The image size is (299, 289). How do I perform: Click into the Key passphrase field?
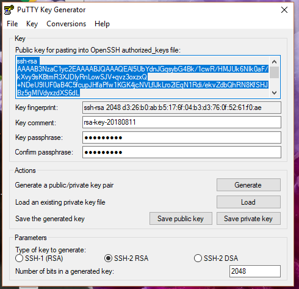(x=182, y=137)
